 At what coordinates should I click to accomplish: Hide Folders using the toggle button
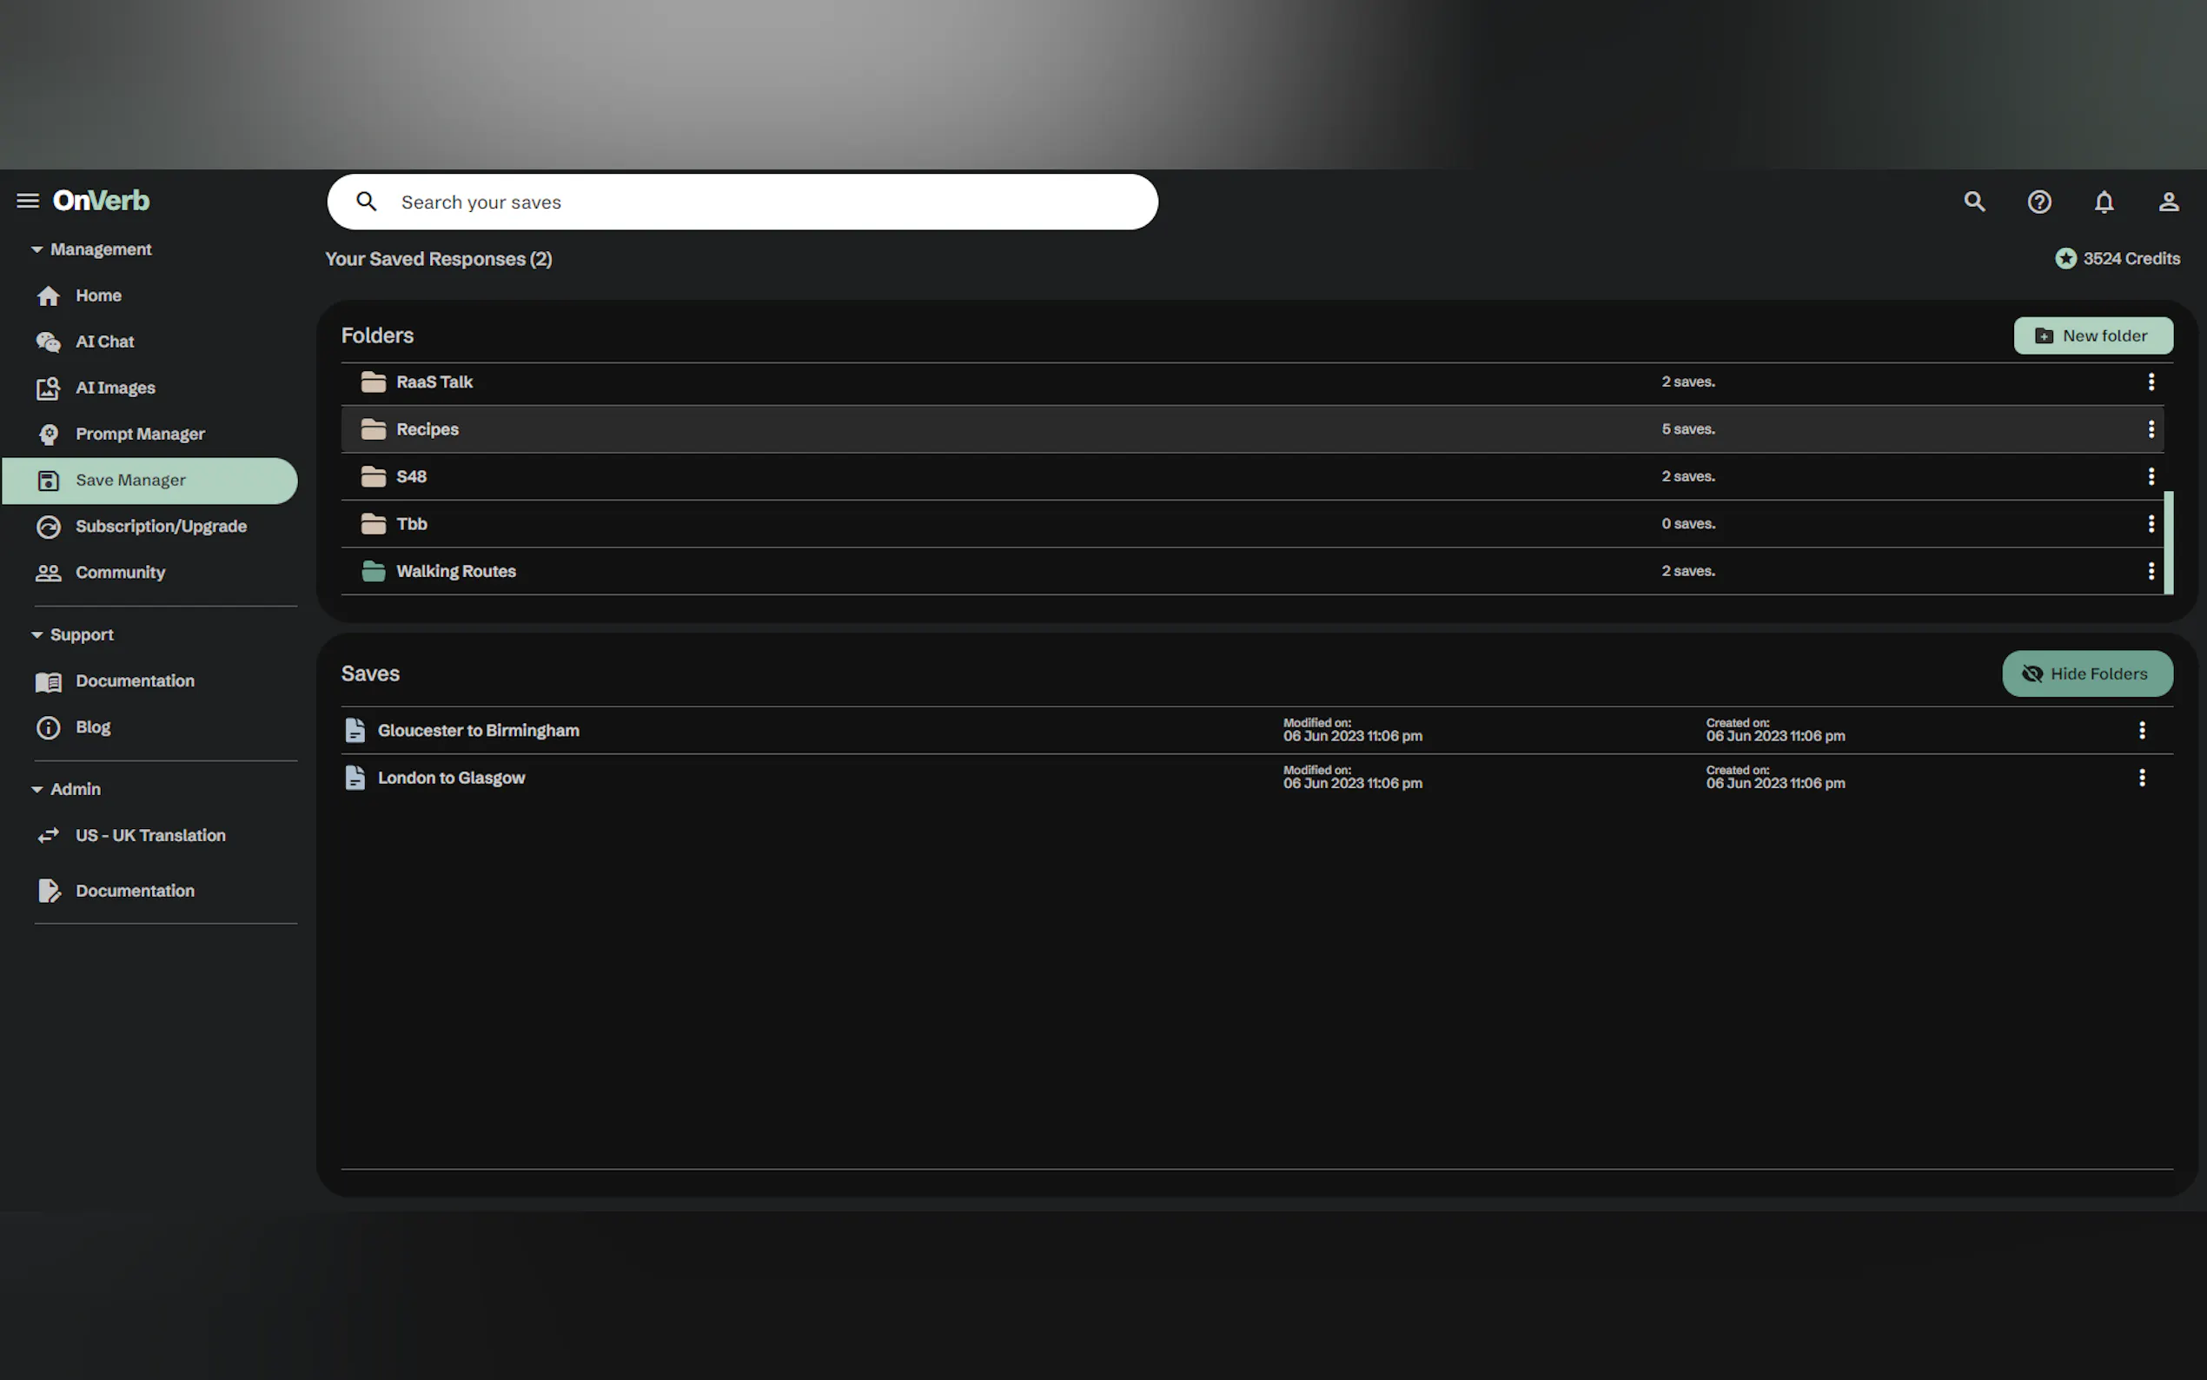pyautogui.click(x=2086, y=673)
